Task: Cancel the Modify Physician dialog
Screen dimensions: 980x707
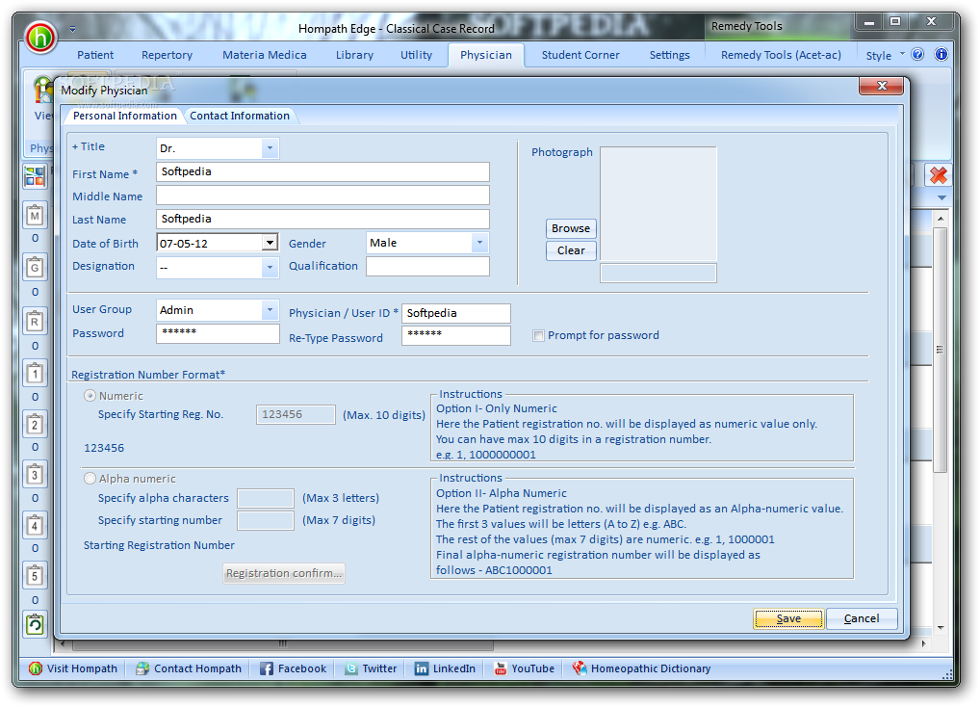Action: [862, 618]
